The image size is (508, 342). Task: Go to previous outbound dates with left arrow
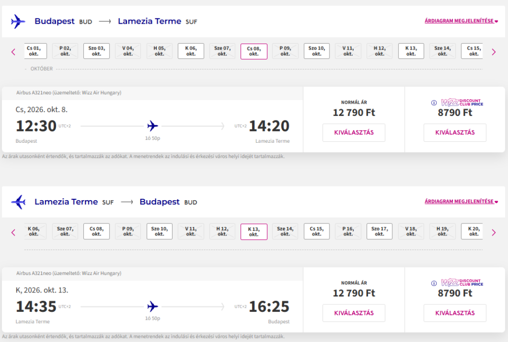(x=13, y=52)
